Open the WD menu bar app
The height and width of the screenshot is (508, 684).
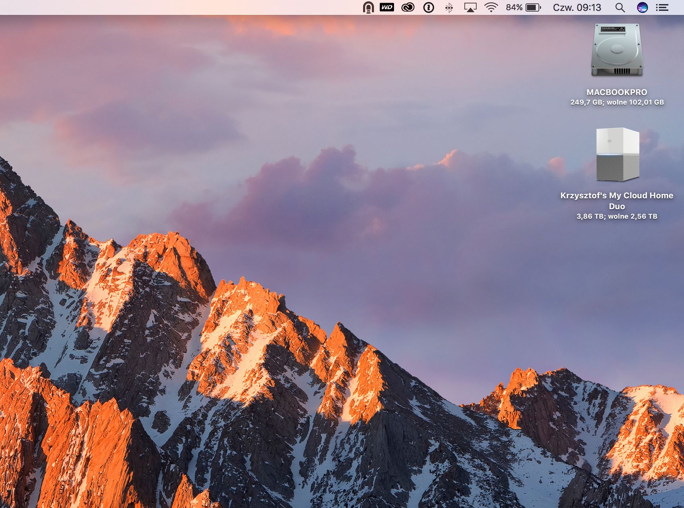(387, 7)
